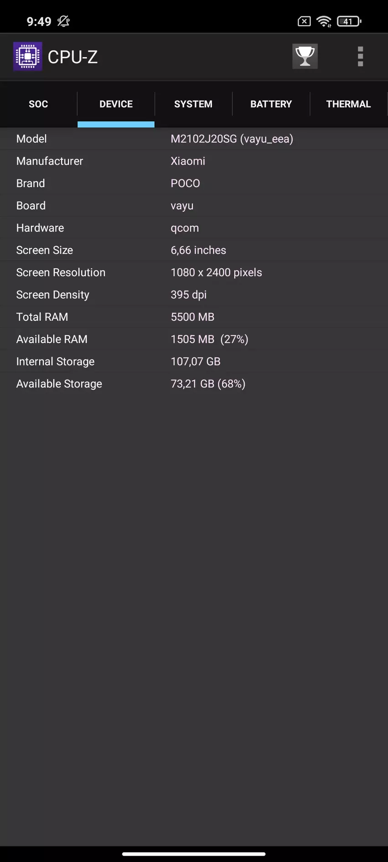Select the DEVICE tab
Viewport: 388px width, 862px height.
(x=116, y=104)
